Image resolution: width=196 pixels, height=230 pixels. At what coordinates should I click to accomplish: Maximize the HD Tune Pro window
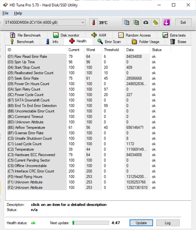tap(174, 5)
